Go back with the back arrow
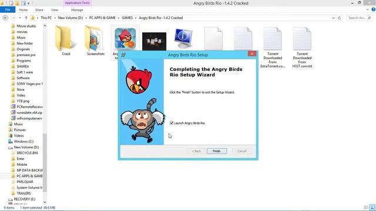Viewport: 376px width, 211px height. tap(5, 18)
